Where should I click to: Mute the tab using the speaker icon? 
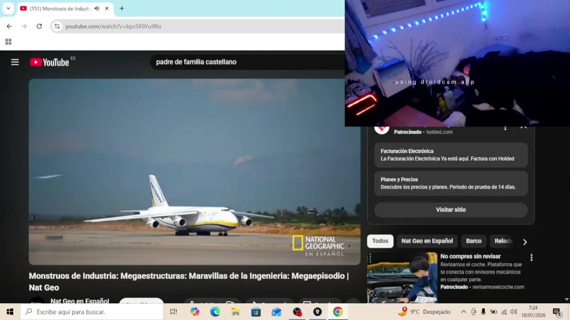97,8
